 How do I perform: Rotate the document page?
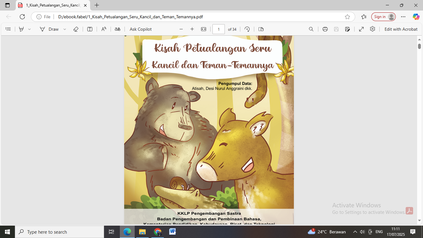(247, 29)
